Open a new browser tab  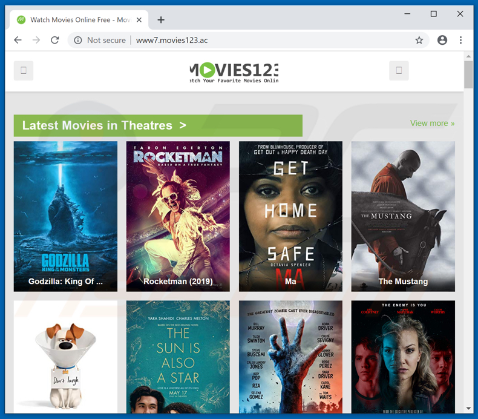161,20
